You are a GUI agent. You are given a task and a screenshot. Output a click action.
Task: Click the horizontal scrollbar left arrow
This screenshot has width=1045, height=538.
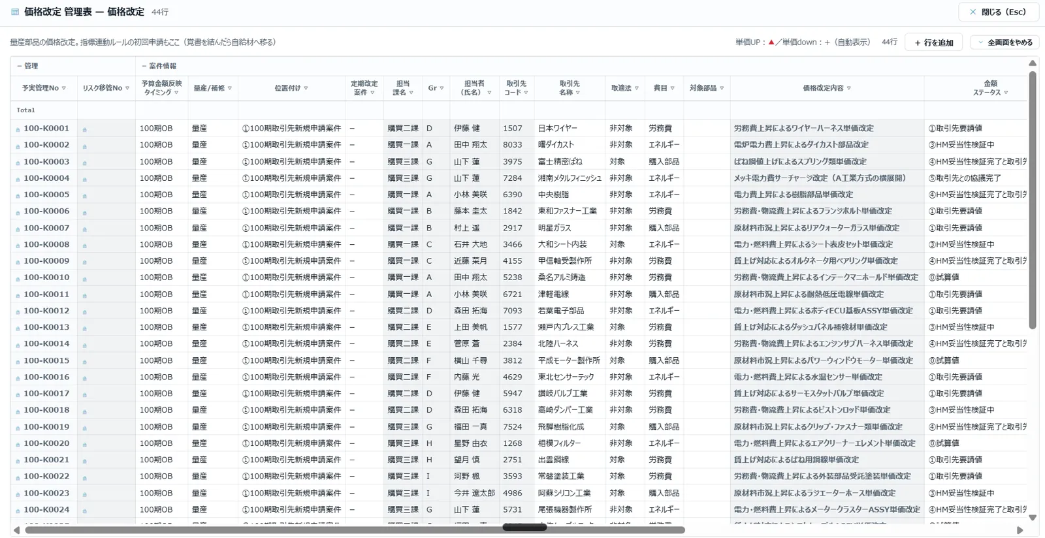(17, 530)
